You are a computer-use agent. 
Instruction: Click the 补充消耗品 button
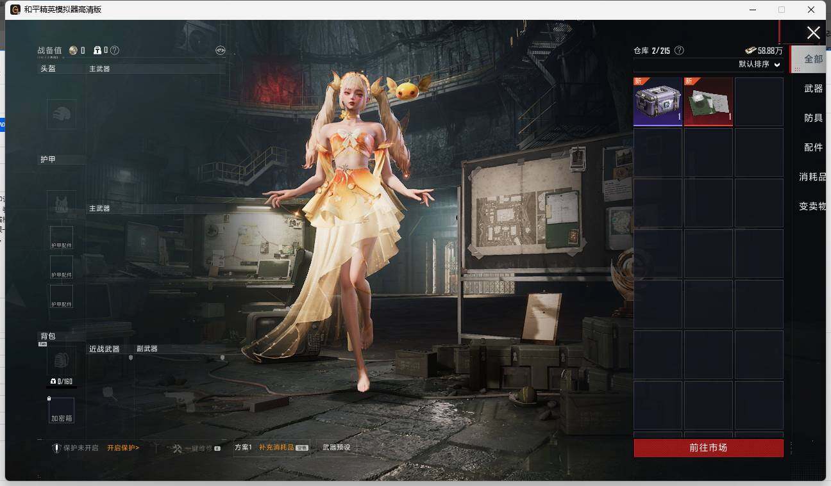click(x=284, y=447)
